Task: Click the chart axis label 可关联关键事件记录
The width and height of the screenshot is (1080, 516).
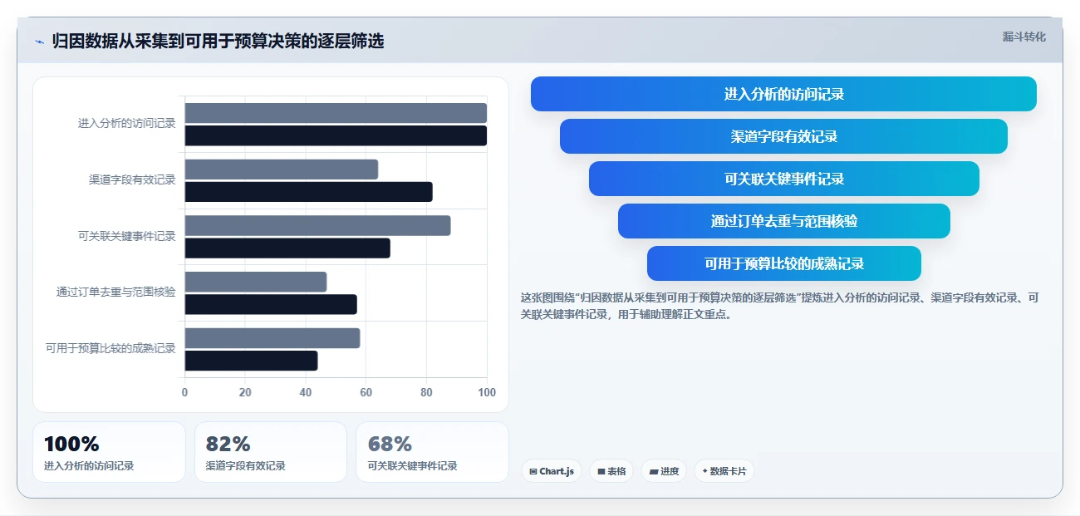Action: pyautogui.click(x=127, y=236)
